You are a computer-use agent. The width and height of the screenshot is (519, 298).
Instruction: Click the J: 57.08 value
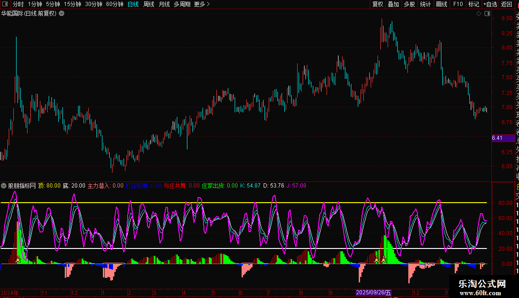pyautogui.click(x=296, y=186)
